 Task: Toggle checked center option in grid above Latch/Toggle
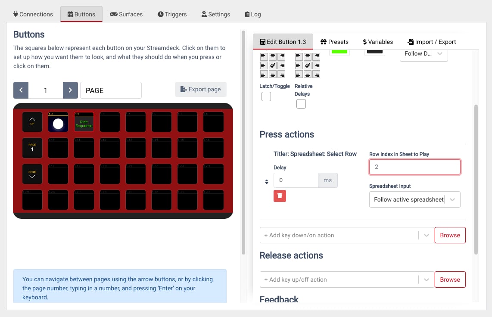(x=273, y=65)
